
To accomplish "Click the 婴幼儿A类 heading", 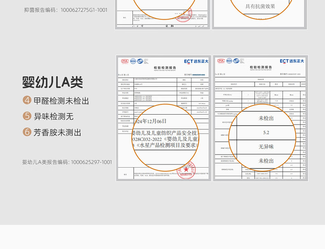I will tap(52, 82).
